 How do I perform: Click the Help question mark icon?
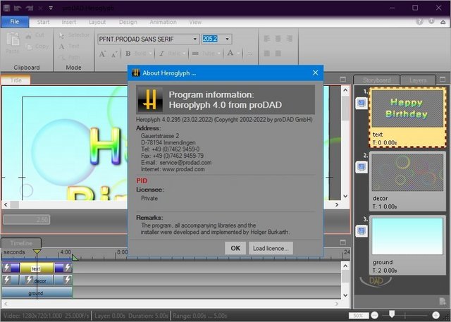tap(420, 22)
